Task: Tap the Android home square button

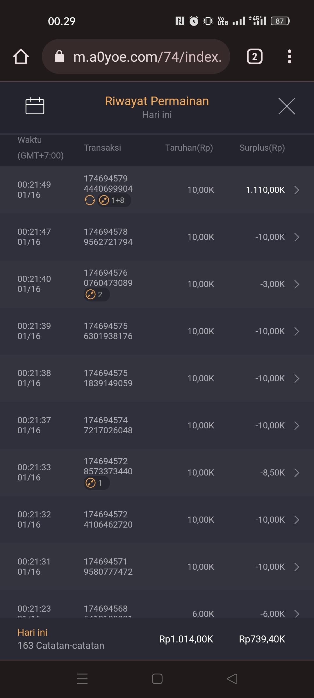Action: point(157,679)
